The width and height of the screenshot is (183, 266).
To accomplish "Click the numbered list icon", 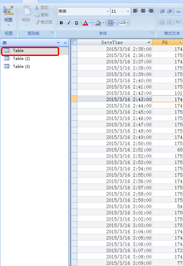I will (x=162, y=23).
